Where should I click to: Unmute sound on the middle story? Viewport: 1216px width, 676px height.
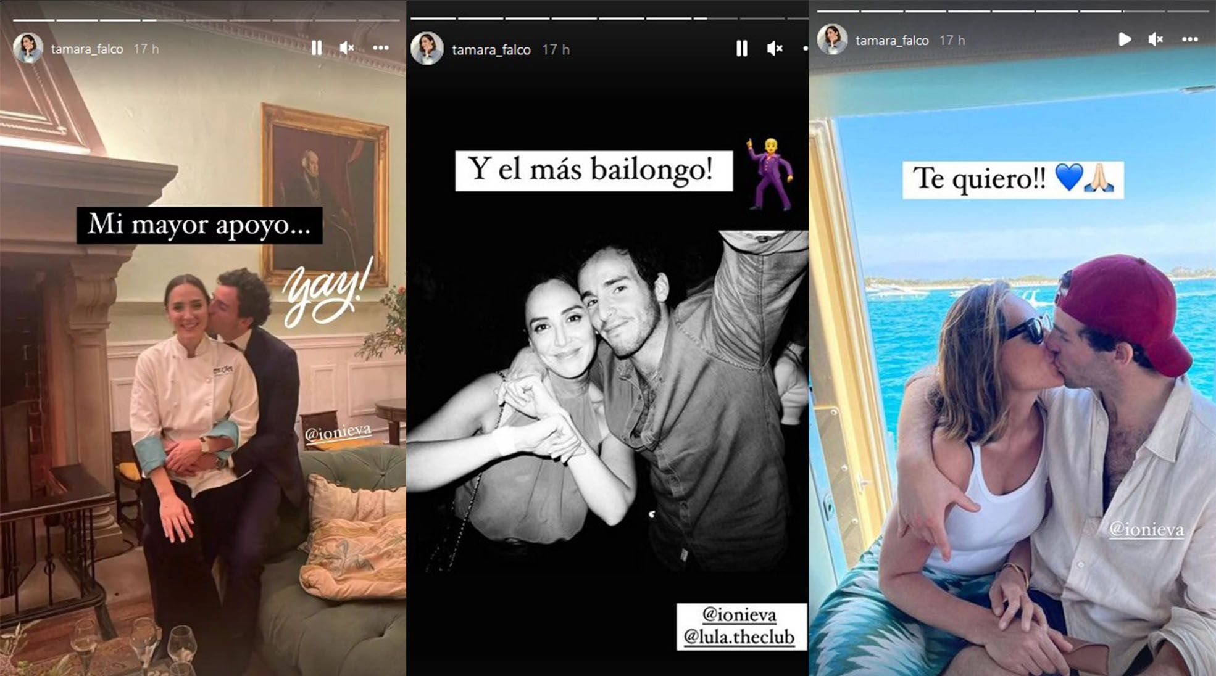click(x=775, y=49)
